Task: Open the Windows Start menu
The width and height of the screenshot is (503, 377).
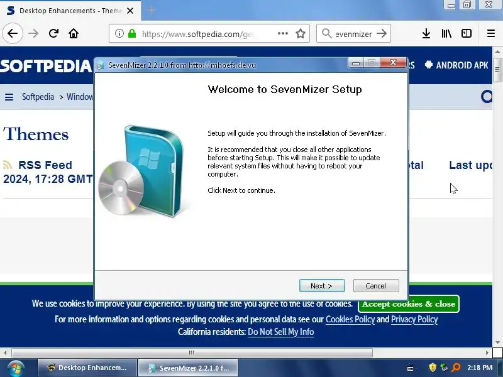Action: click(x=15, y=368)
